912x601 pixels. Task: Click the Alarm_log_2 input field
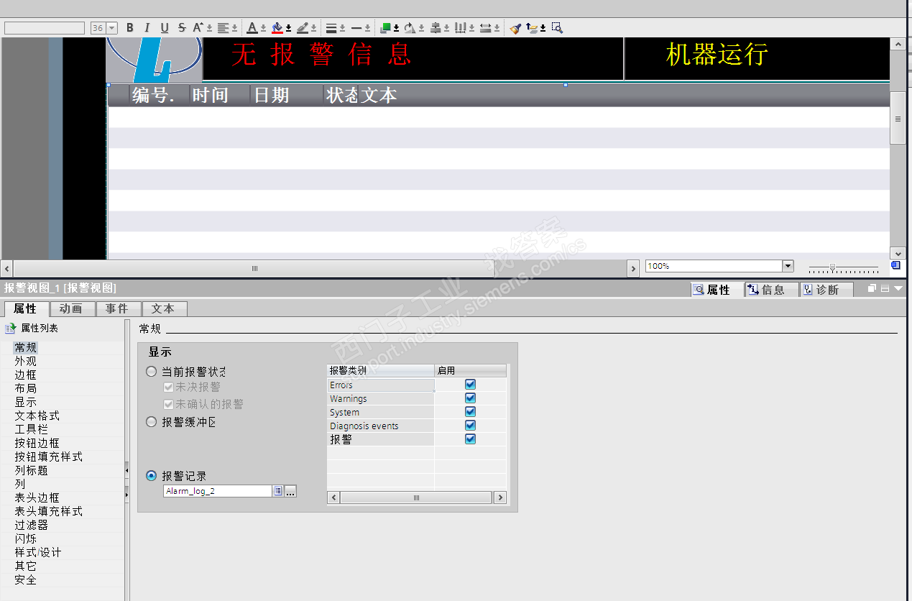pos(218,491)
